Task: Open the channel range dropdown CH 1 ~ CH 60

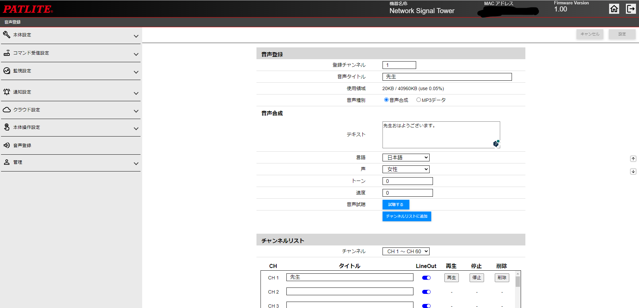Action: coord(406,251)
